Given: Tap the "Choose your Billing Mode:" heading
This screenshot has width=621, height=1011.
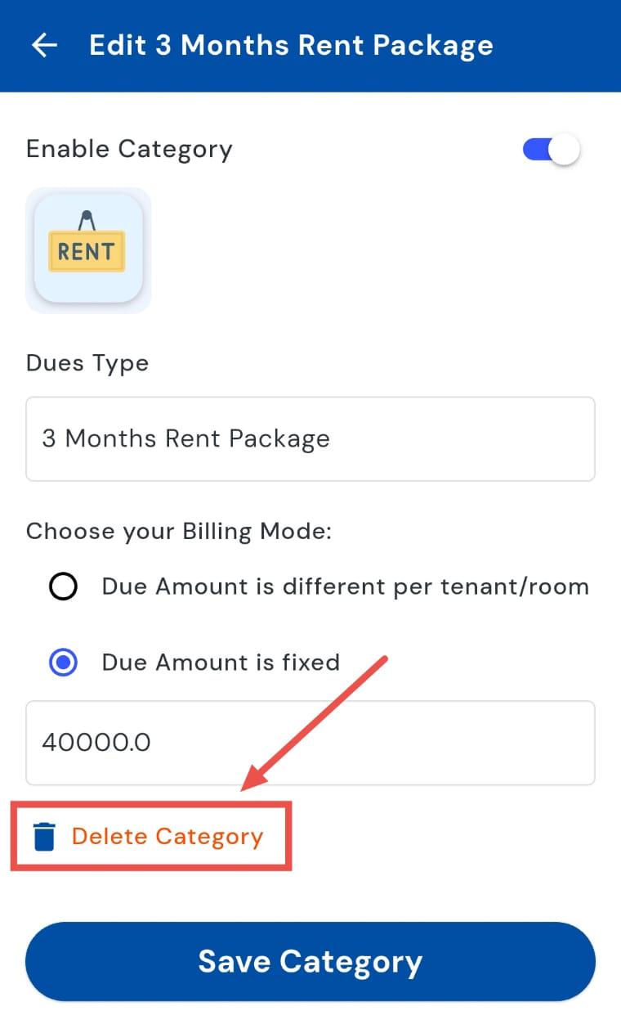Looking at the screenshot, I should [x=179, y=531].
